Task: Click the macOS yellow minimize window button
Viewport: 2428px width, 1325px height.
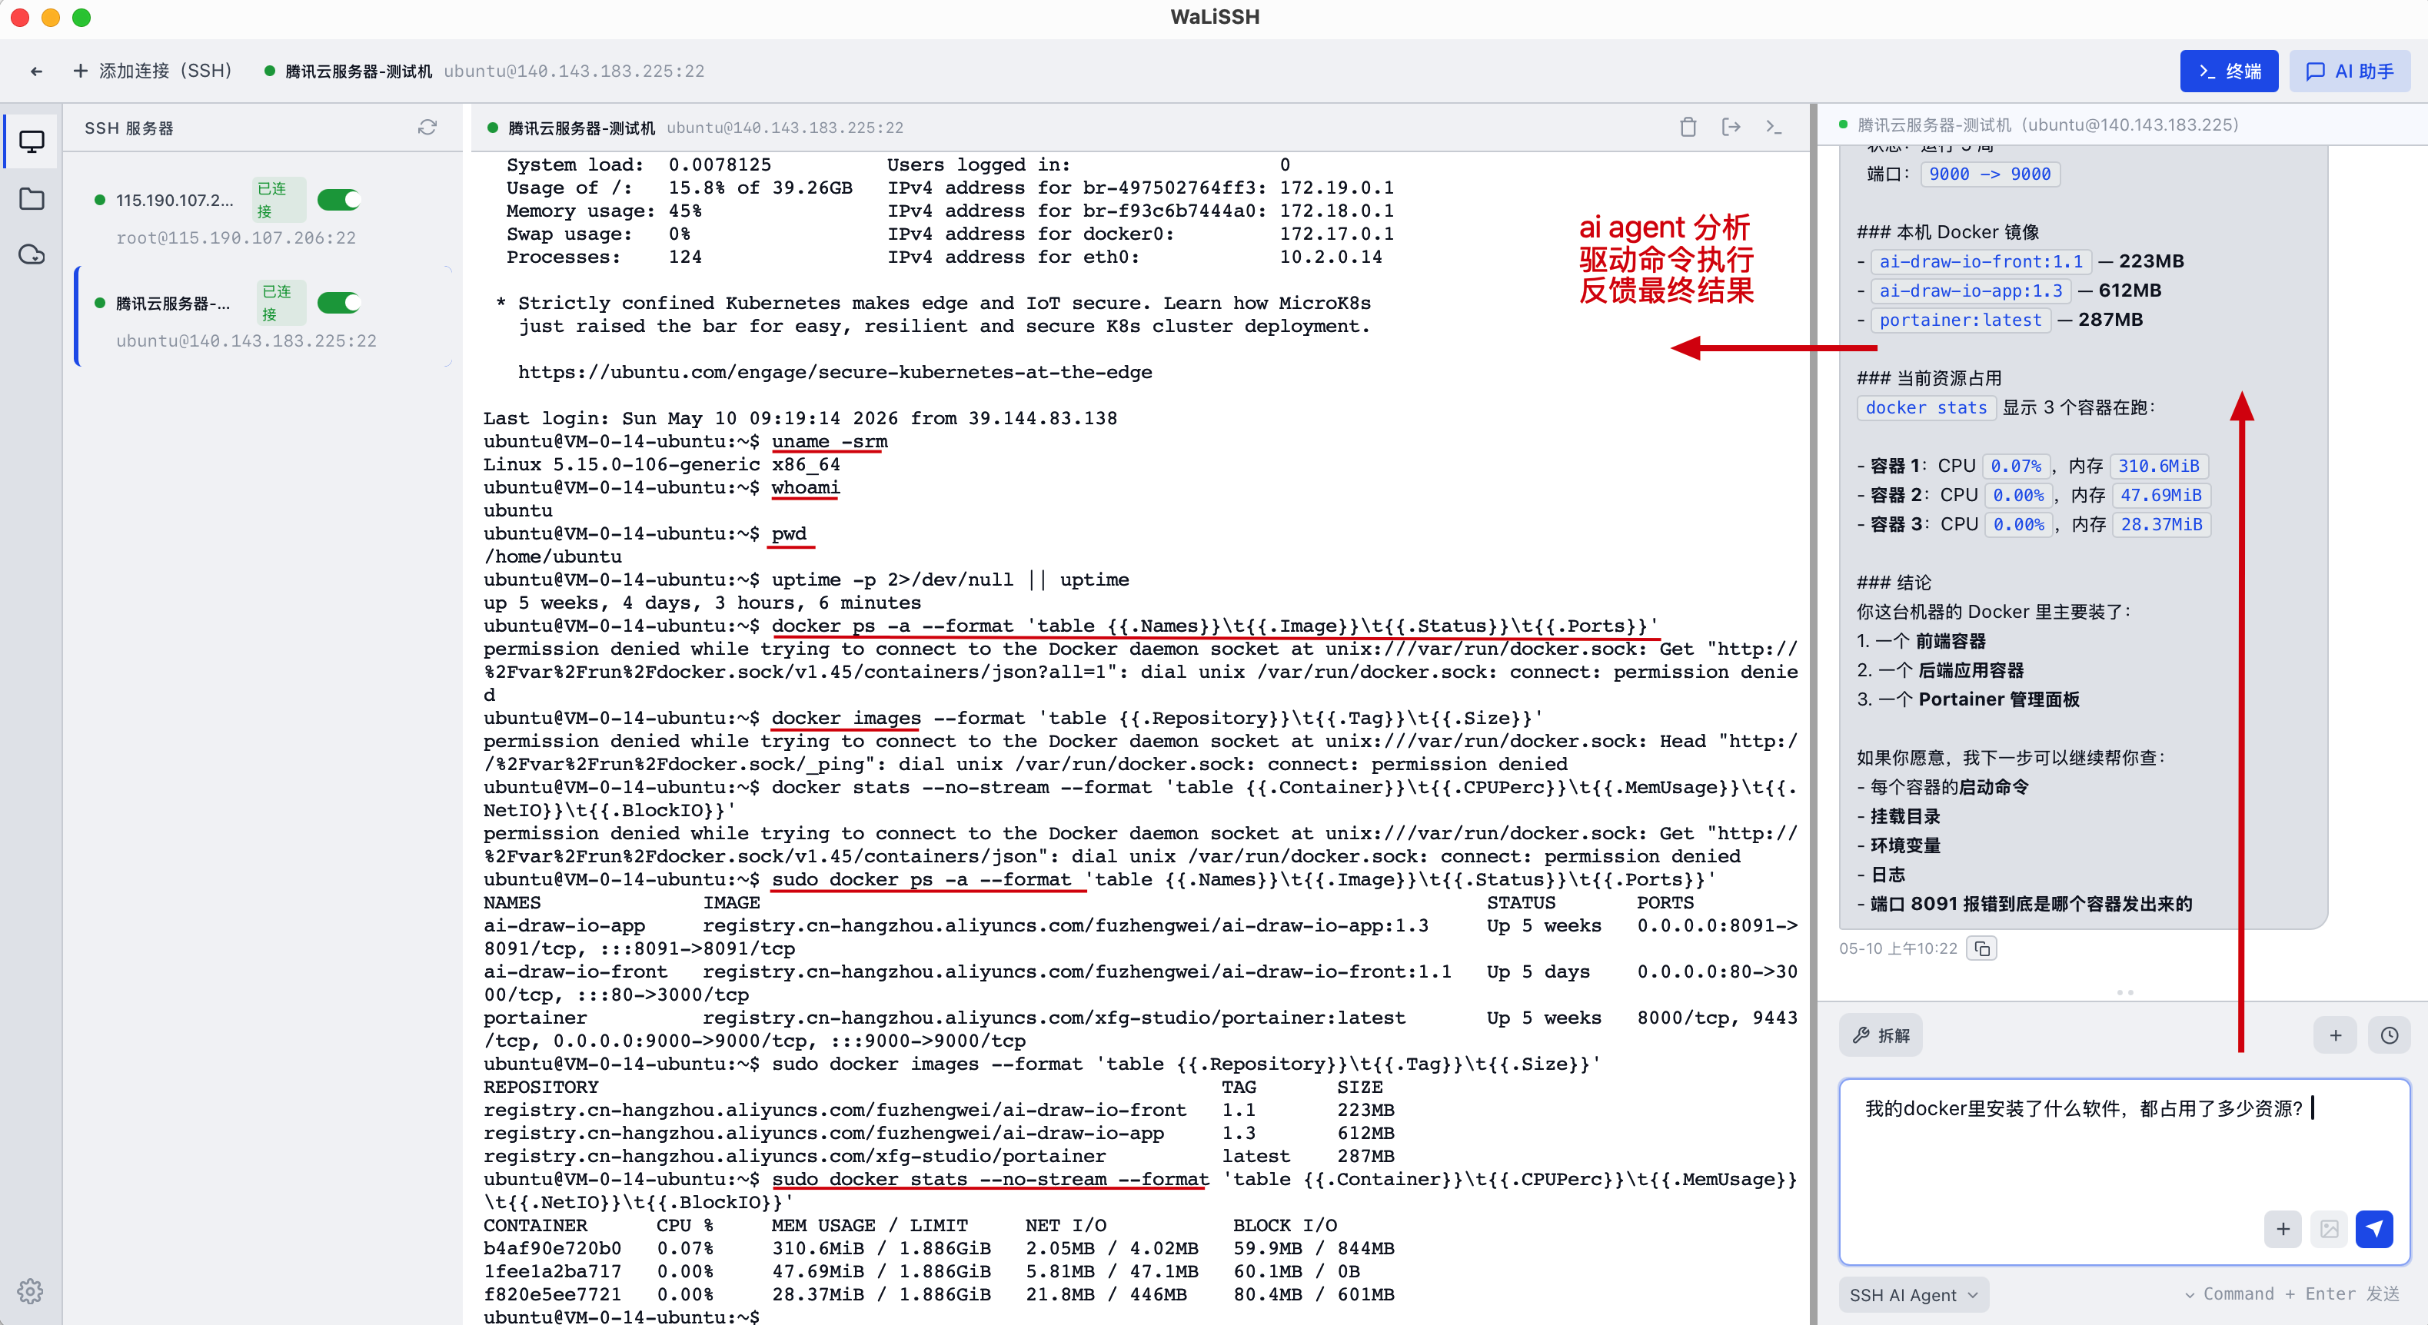Action: 51,17
